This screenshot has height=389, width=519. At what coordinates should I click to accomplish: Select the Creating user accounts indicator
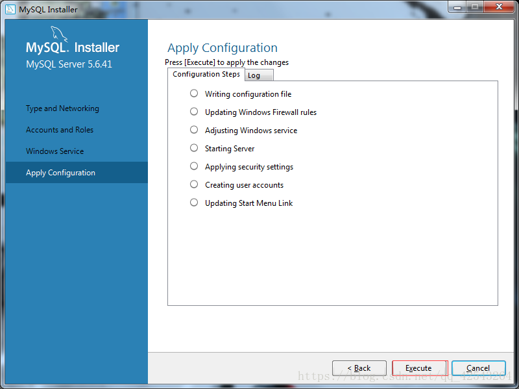click(x=194, y=184)
